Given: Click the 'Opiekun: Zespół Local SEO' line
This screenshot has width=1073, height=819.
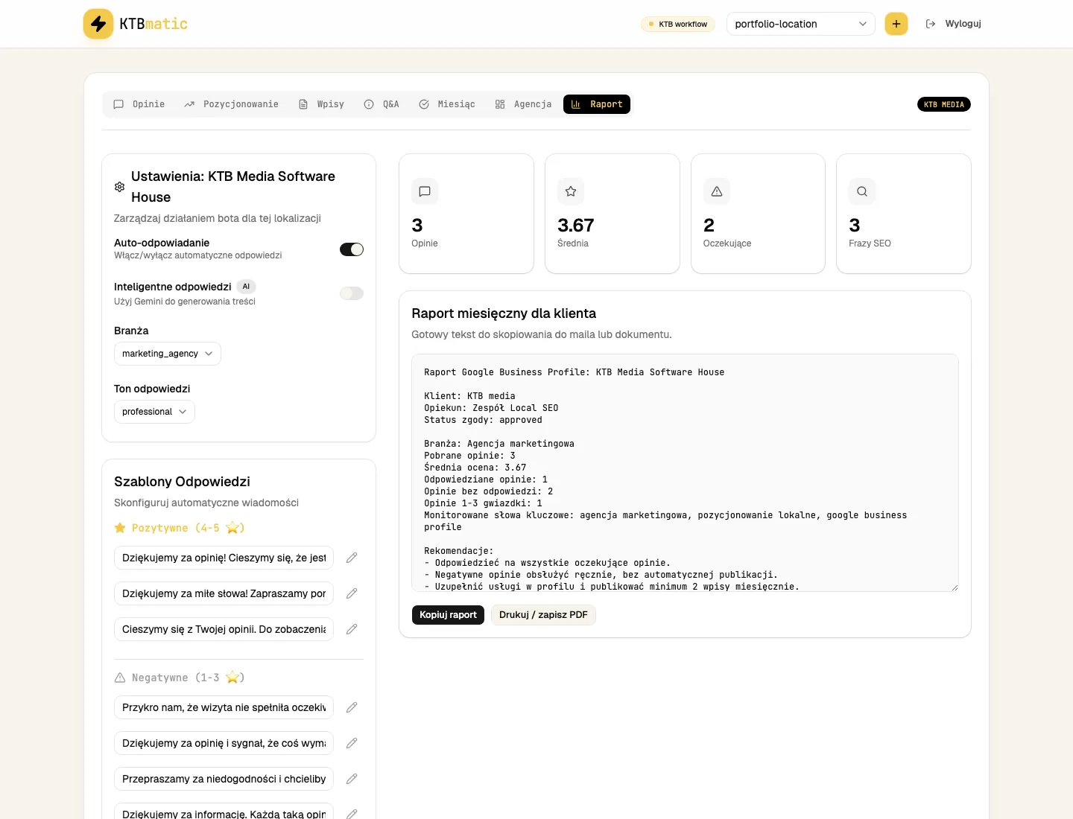Looking at the screenshot, I should [491, 408].
